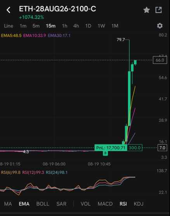170x216 pixels.
Task: Toggle the EMA indicator
Action: click(x=24, y=204)
